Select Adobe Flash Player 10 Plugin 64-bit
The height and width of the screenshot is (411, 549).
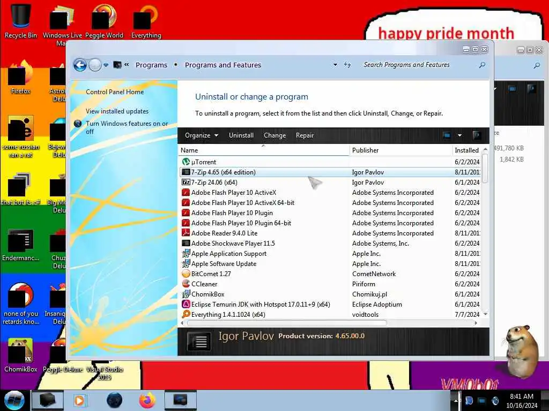pyautogui.click(x=330, y=223)
